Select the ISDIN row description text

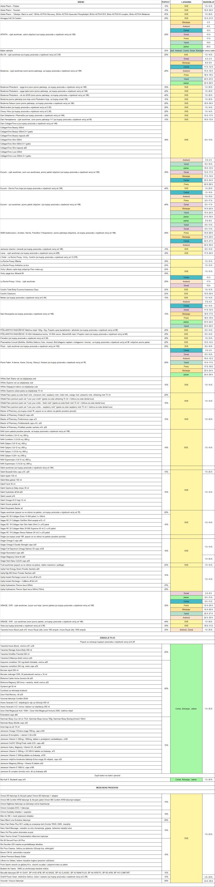coord(58,233)
